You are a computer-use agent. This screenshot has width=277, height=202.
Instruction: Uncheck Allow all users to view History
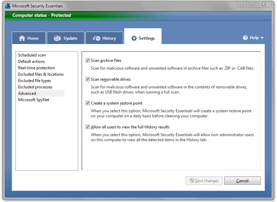point(88,127)
